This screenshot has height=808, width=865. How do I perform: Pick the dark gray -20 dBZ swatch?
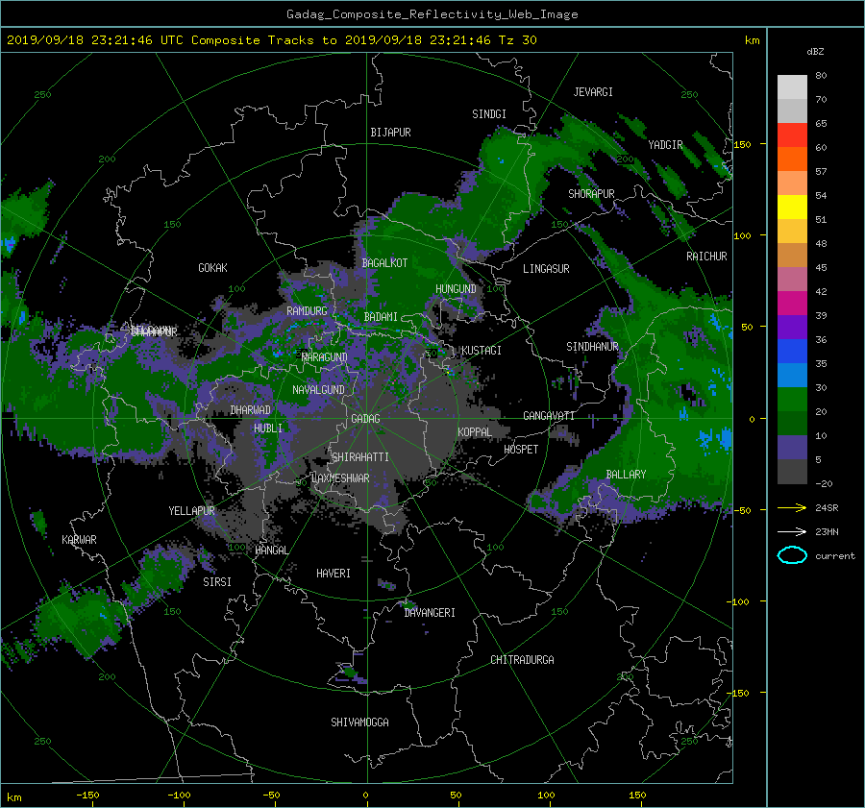(792, 472)
